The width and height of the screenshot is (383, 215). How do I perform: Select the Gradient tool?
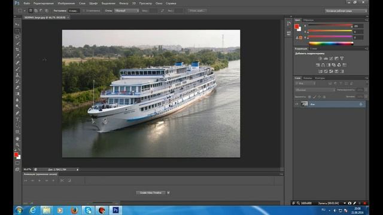pyautogui.click(x=17, y=94)
